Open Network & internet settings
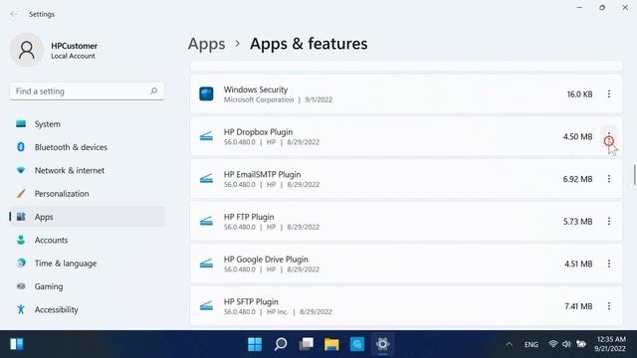Screen dimensions: 637x358 click(87, 170)
